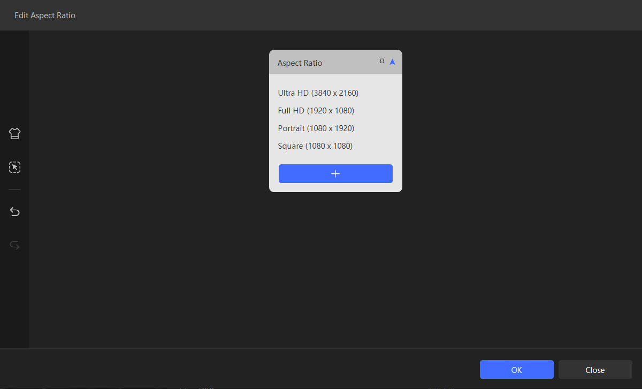Click empty footer area left of OK
The height and width of the screenshot is (389, 642).
[x=267, y=369]
